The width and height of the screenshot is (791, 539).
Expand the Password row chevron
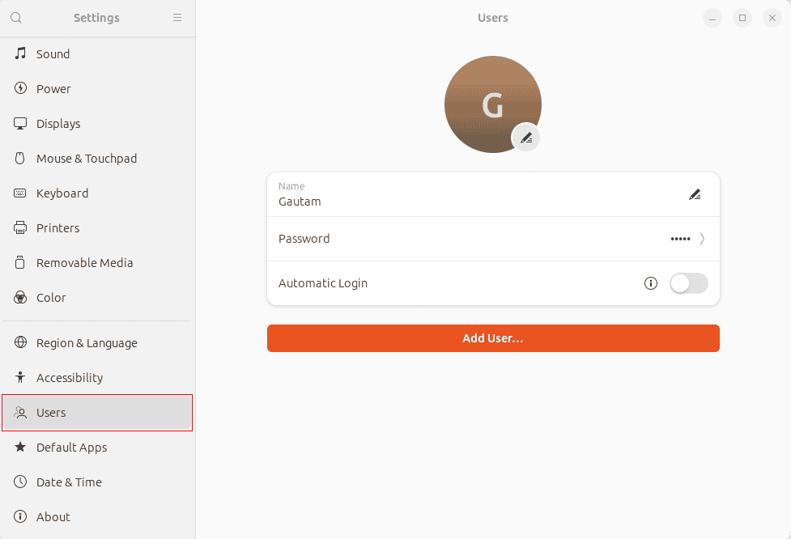703,239
